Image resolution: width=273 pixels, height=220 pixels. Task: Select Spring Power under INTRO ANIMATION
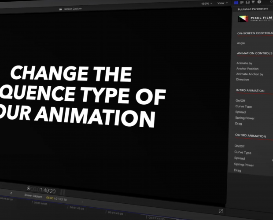click(x=245, y=118)
